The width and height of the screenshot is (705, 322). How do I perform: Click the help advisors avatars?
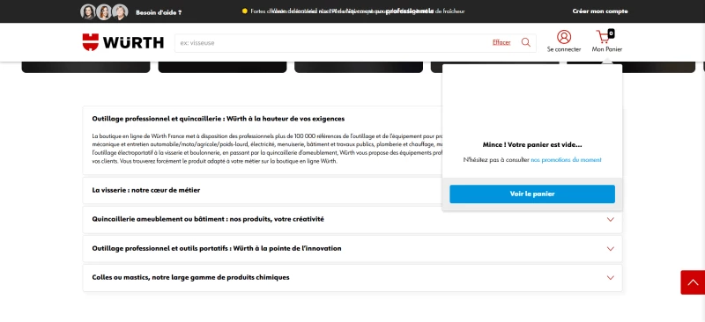(x=104, y=11)
